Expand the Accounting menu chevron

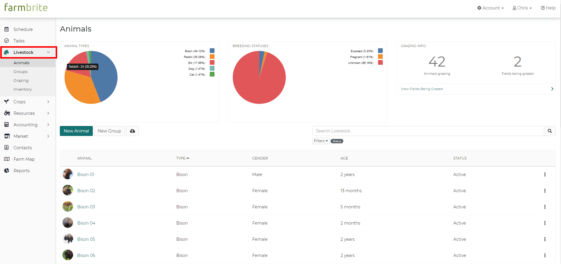pos(48,124)
